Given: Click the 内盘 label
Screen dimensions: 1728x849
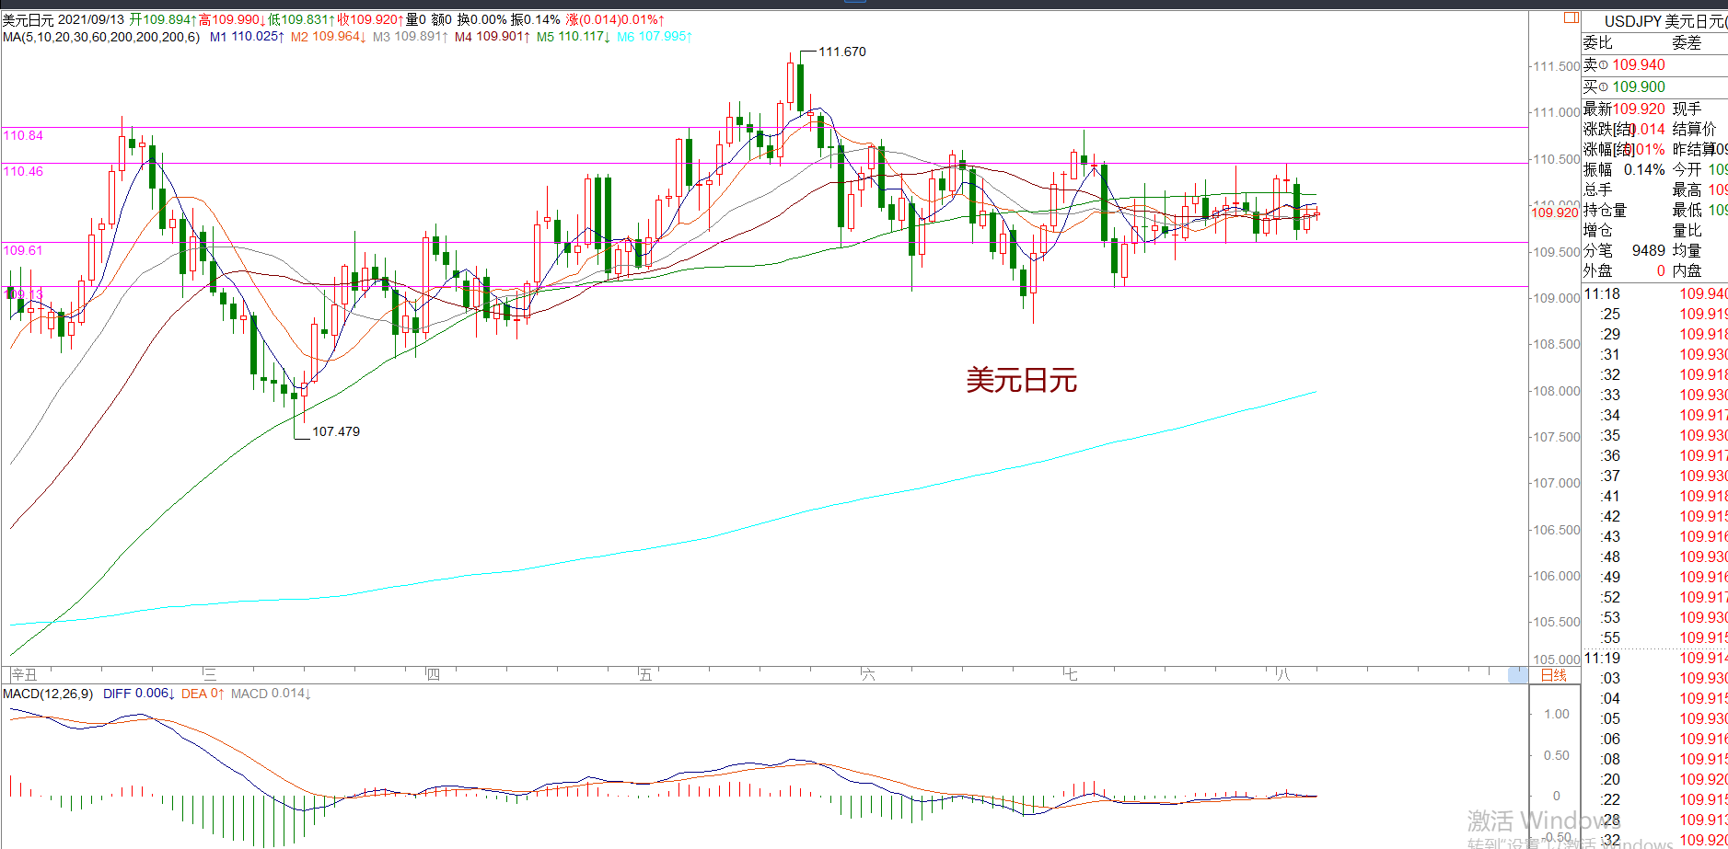Looking at the screenshot, I should click(1687, 270).
